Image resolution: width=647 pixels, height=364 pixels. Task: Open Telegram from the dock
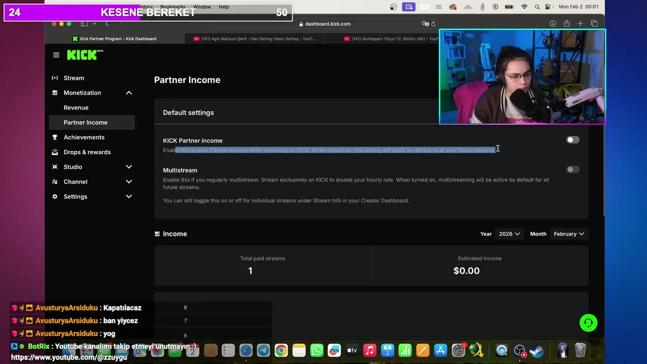263,350
